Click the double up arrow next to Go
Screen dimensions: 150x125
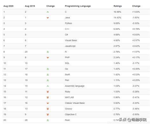tap(48, 69)
